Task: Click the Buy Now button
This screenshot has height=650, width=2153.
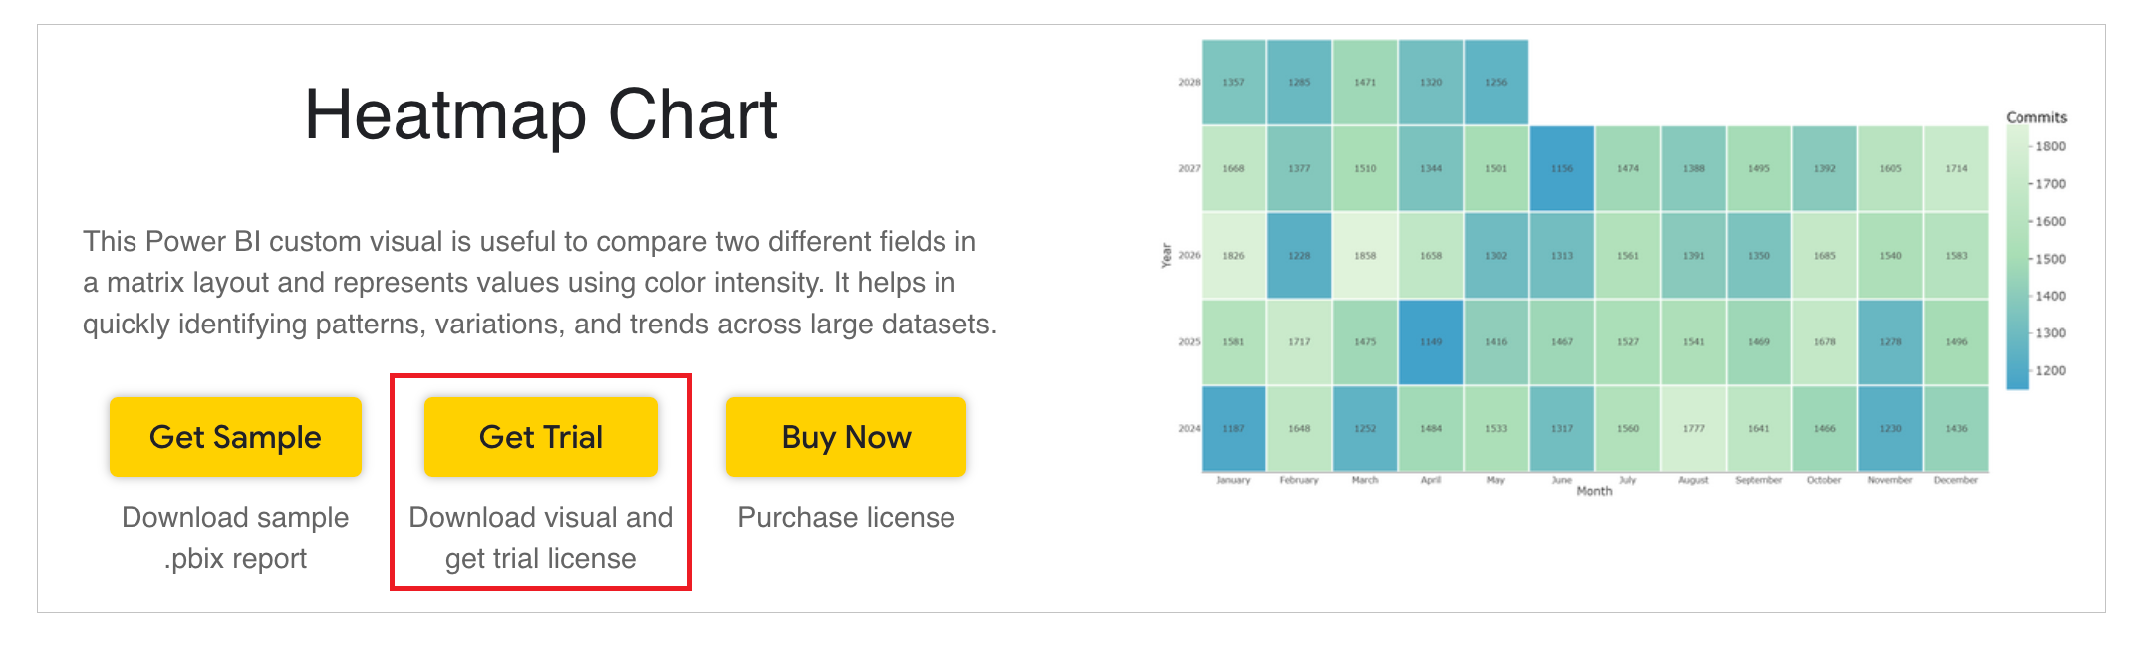Action: point(846,437)
